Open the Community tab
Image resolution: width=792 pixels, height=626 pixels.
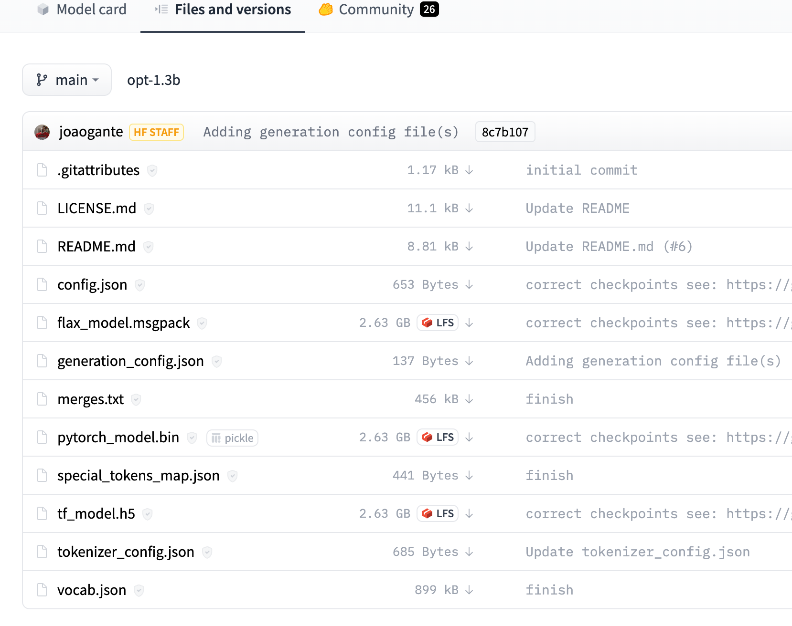click(376, 10)
